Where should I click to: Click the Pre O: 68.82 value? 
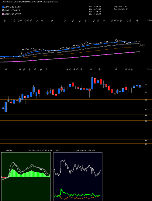click(95, 7)
